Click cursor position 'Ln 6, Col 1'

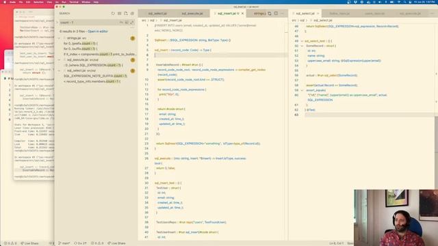(x=336, y=243)
